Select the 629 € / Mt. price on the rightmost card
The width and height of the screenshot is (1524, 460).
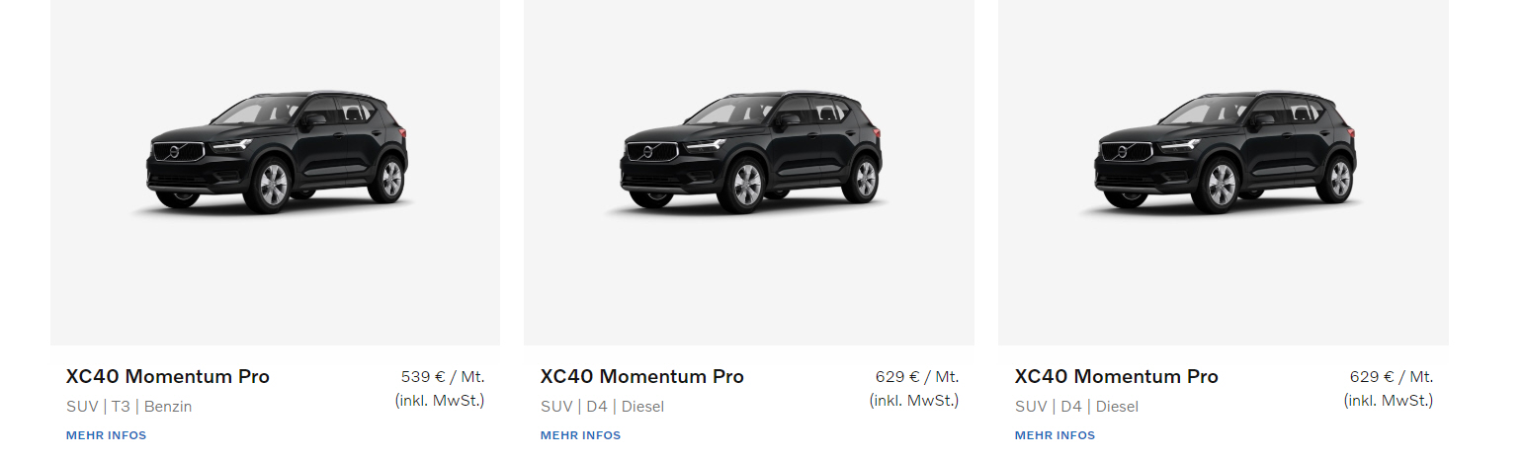pyautogui.click(x=1392, y=376)
